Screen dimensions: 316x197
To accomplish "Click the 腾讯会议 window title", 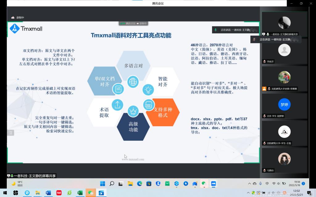I will coord(158,3).
